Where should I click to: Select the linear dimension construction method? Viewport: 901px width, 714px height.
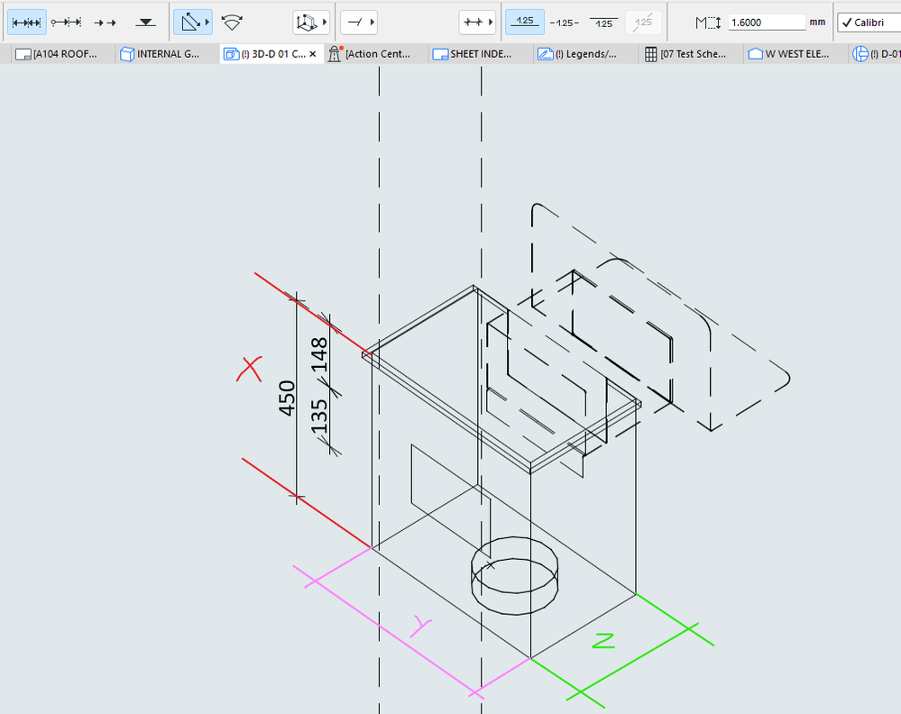click(x=26, y=23)
